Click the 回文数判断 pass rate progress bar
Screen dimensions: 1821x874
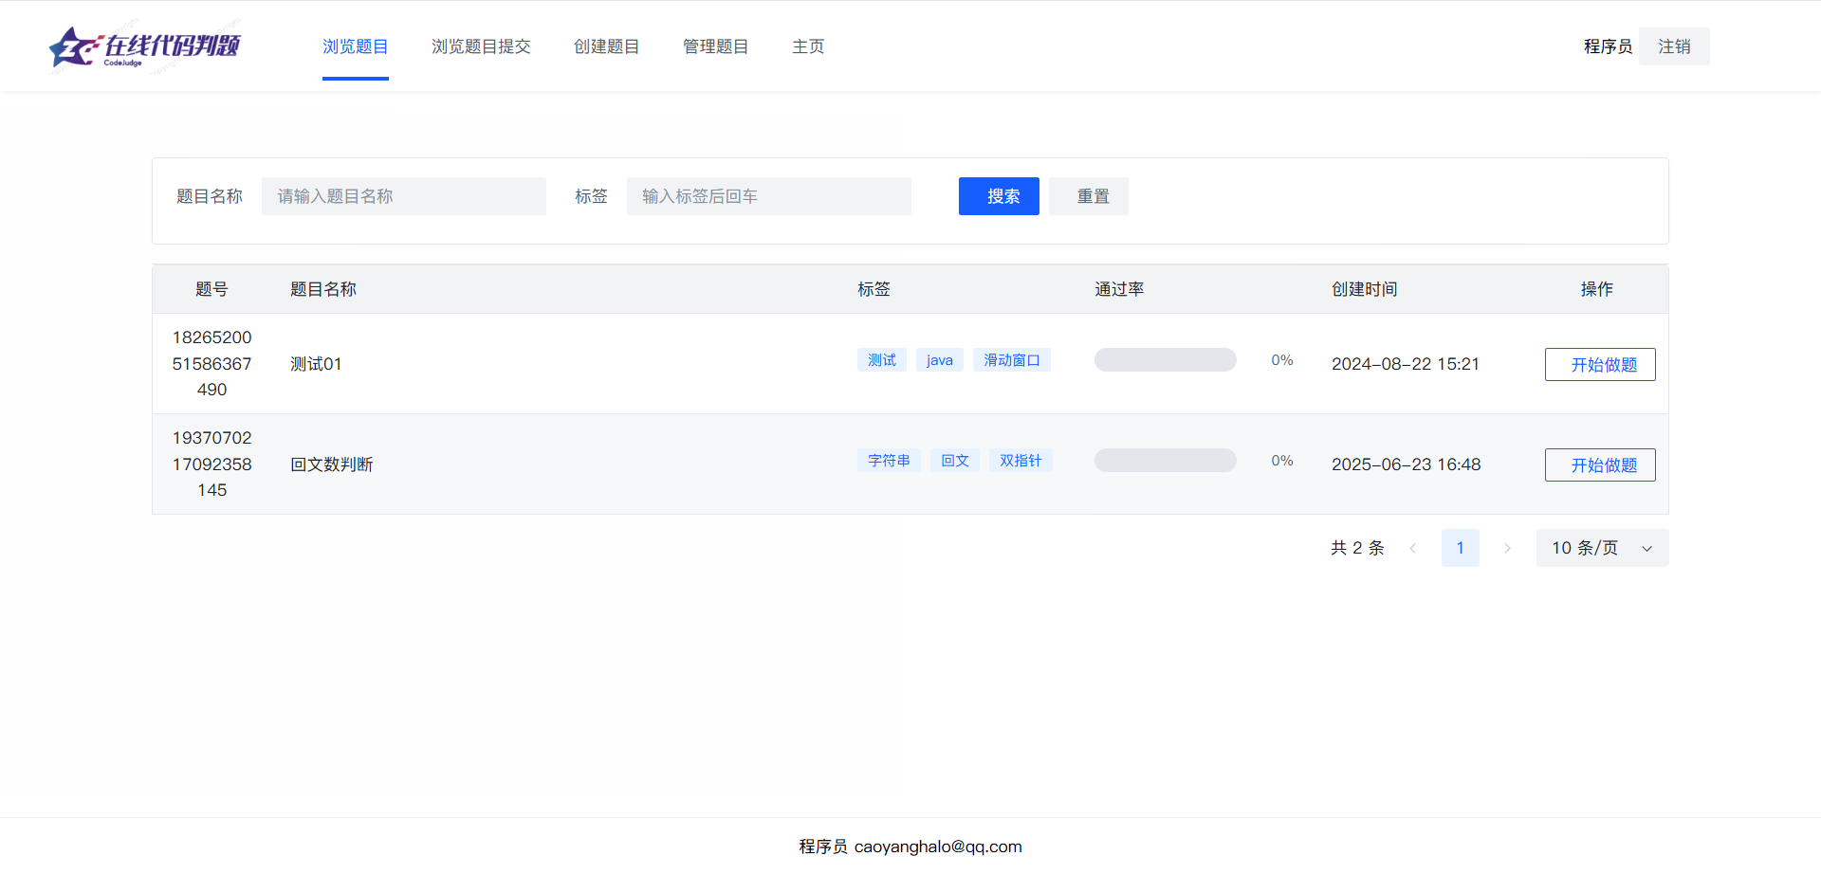1166,461
